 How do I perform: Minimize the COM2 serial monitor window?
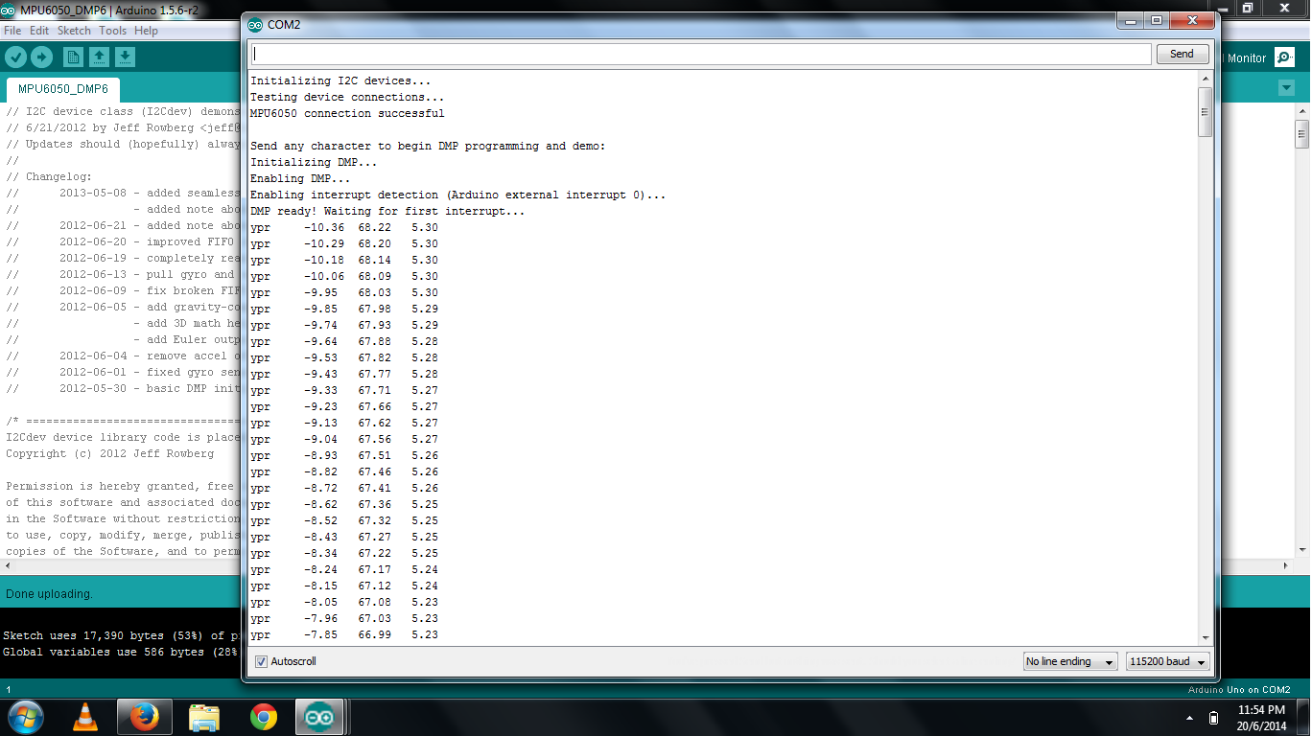click(1132, 20)
